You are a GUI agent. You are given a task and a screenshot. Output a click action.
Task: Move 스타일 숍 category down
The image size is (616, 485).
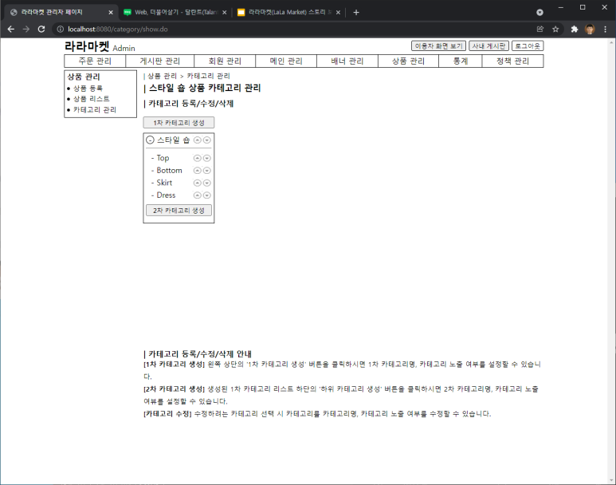click(x=207, y=140)
